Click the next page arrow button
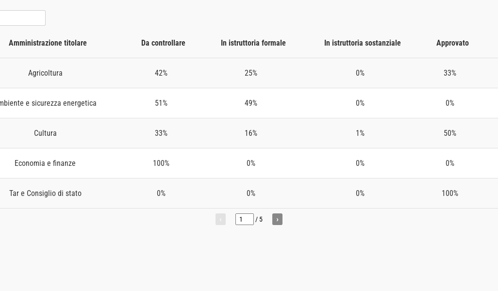Viewport: 498px width, 291px height. (277, 219)
